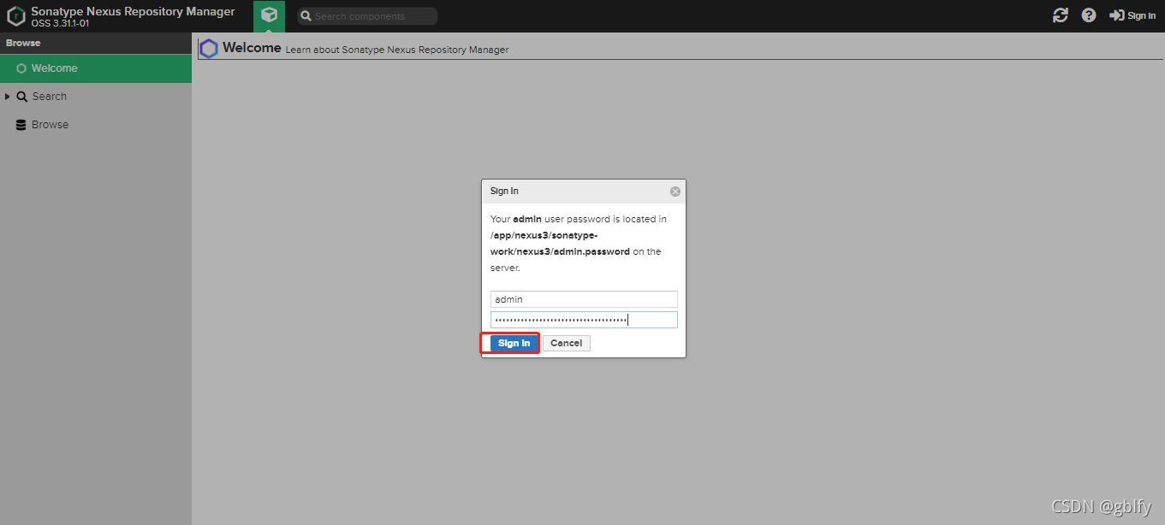Expand the Search tree node arrow

(x=8, y=97)
